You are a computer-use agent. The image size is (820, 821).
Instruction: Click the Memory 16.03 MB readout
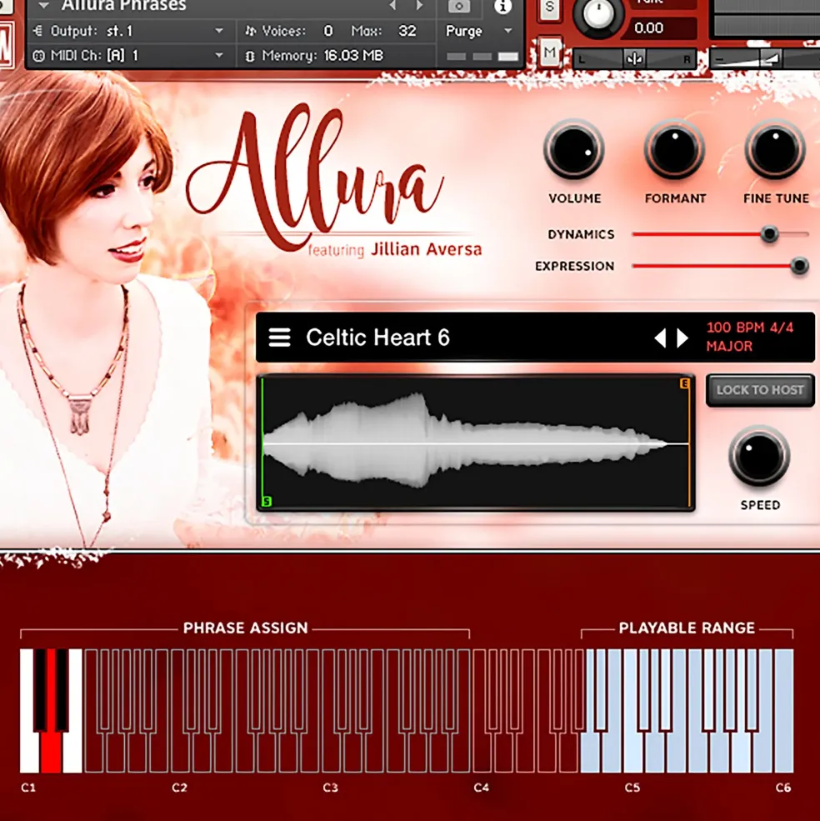coord(322,56)
